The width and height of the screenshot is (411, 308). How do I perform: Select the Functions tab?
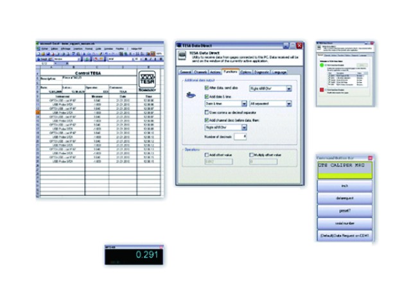[231, 71]
